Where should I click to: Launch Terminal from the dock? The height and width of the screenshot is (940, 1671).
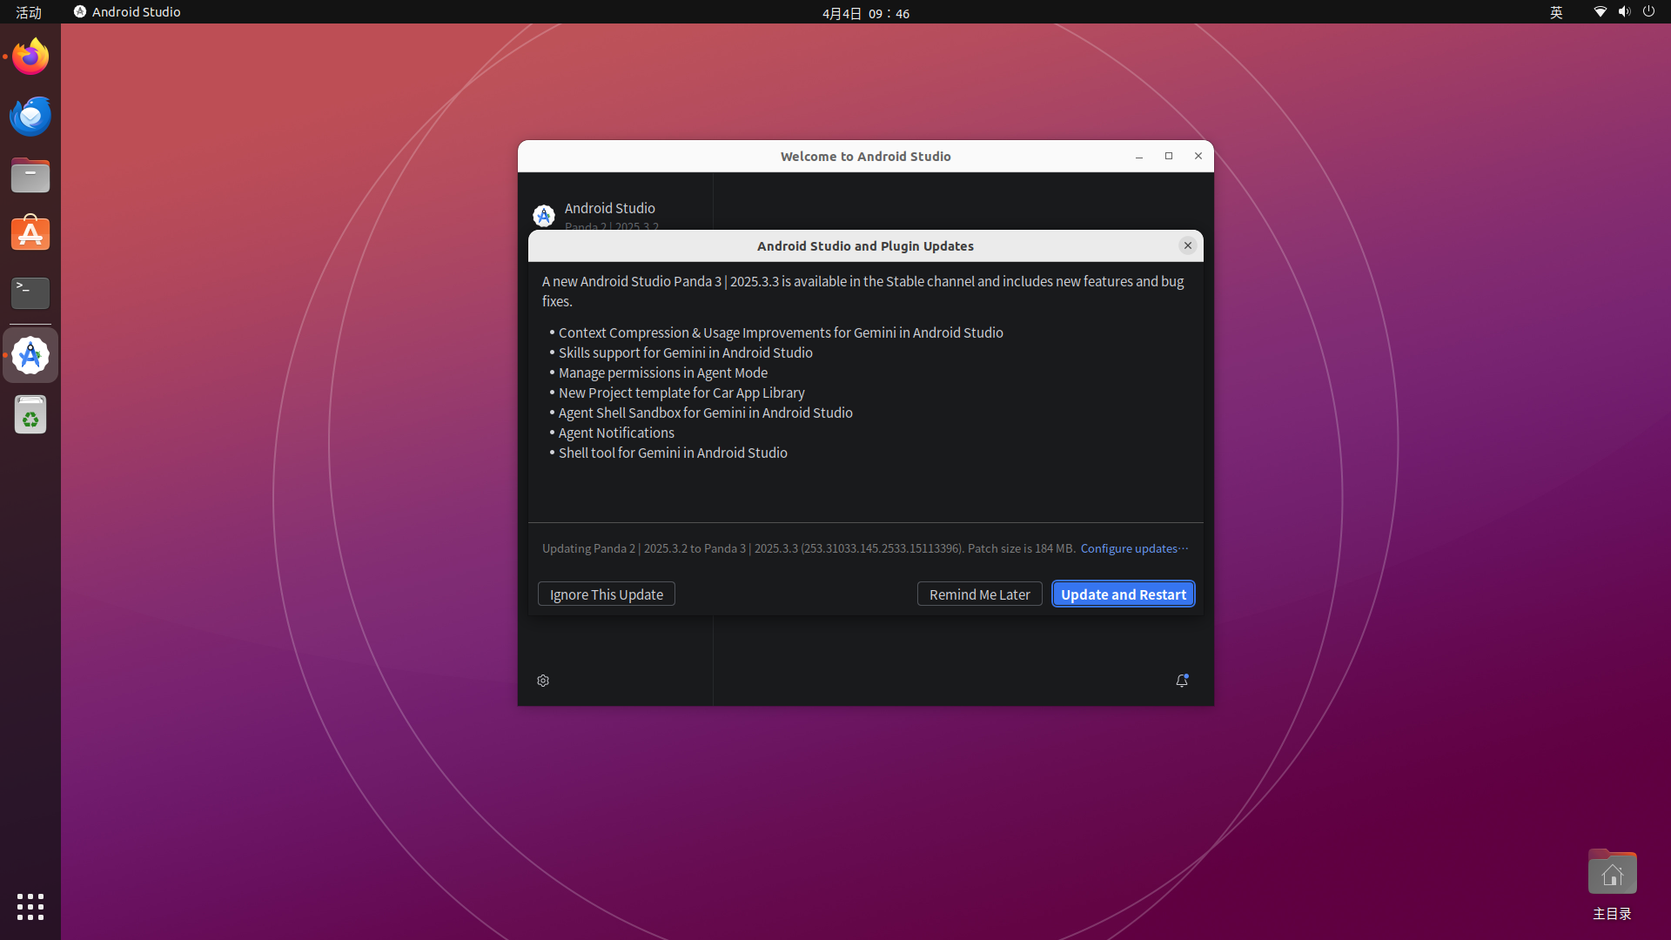[30, 292]
